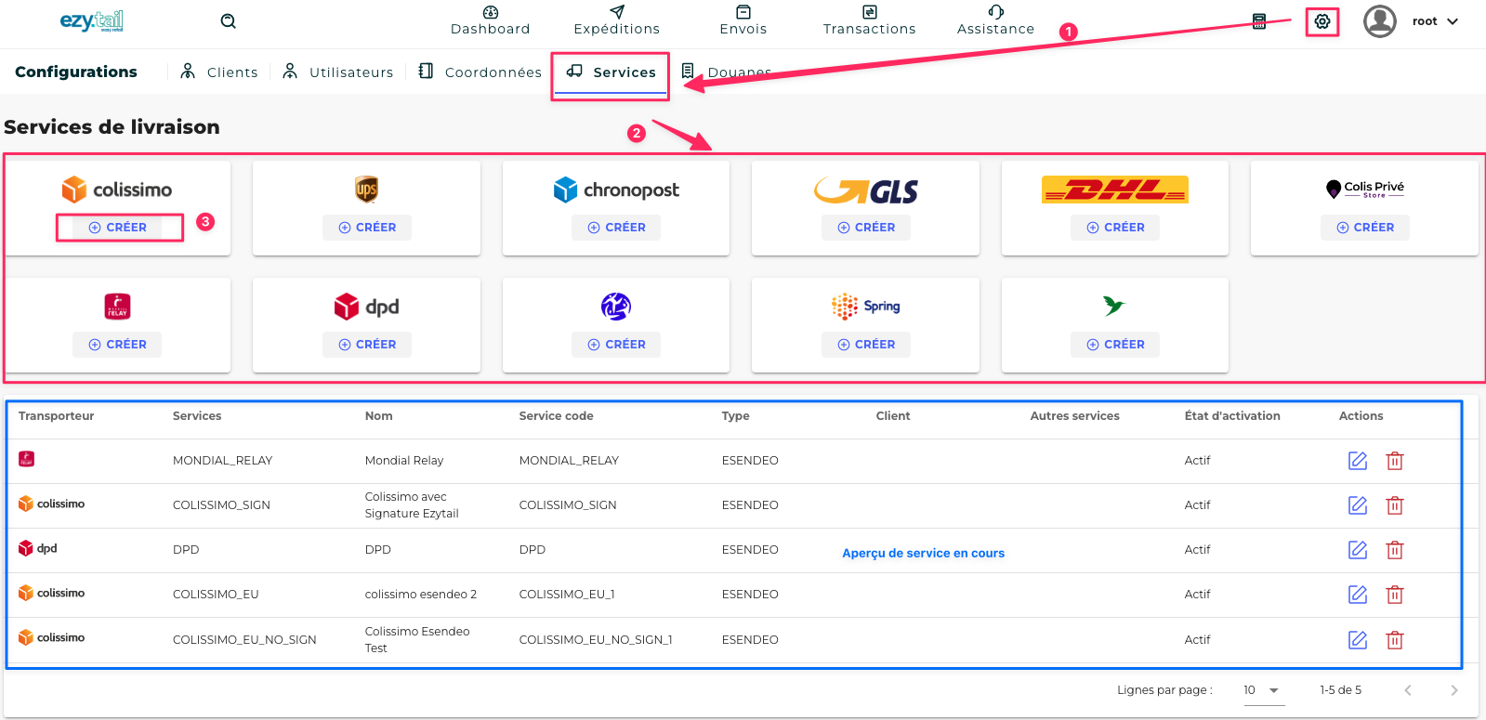Go to the Dashboard menu
This screenshot has width=1486, height=720.
tap(491, 20)
